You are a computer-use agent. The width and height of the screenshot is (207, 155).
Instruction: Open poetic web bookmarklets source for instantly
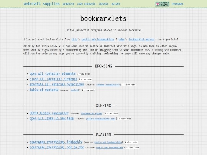coord(108,142)
